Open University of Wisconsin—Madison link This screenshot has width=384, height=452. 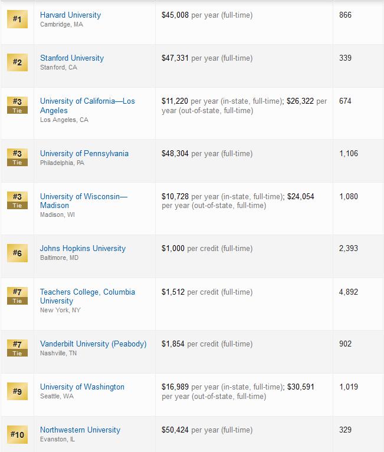point(84,201)
